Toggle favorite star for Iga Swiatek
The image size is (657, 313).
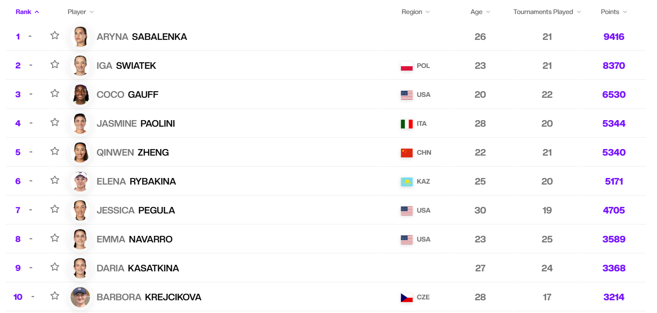pos(54,64)
